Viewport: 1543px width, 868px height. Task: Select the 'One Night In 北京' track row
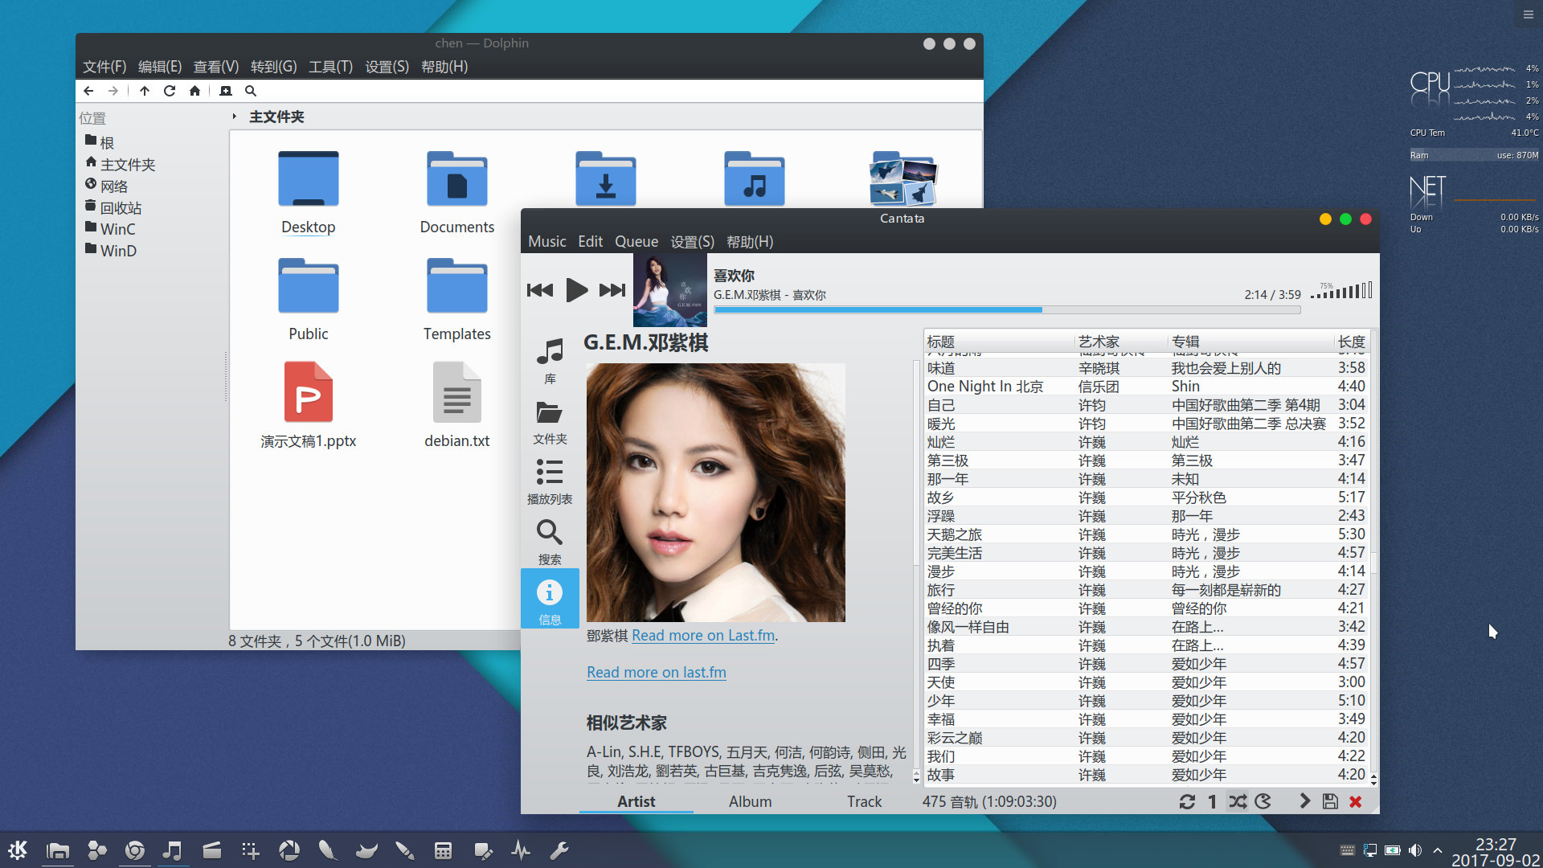[x=1147, y=387]
